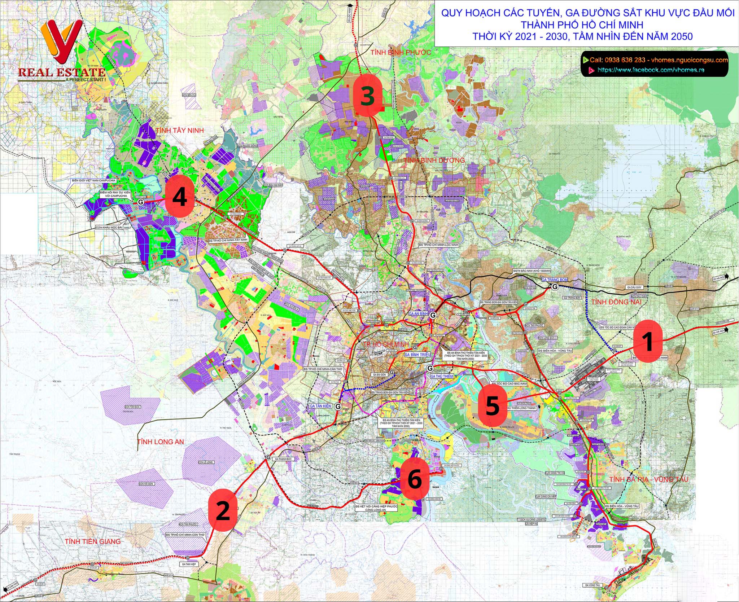Click the Ga Thủ Thiêm station circle icon

[430, 368]
